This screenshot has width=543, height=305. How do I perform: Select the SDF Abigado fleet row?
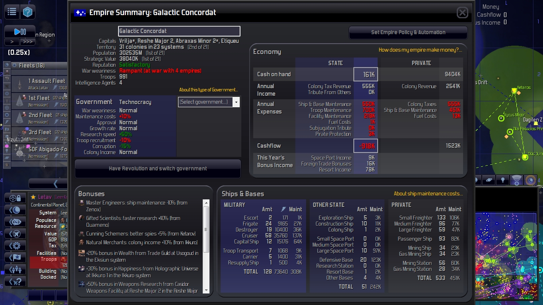[39, 152]
